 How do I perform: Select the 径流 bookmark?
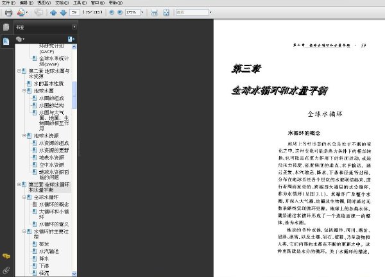tap(44, 273)
